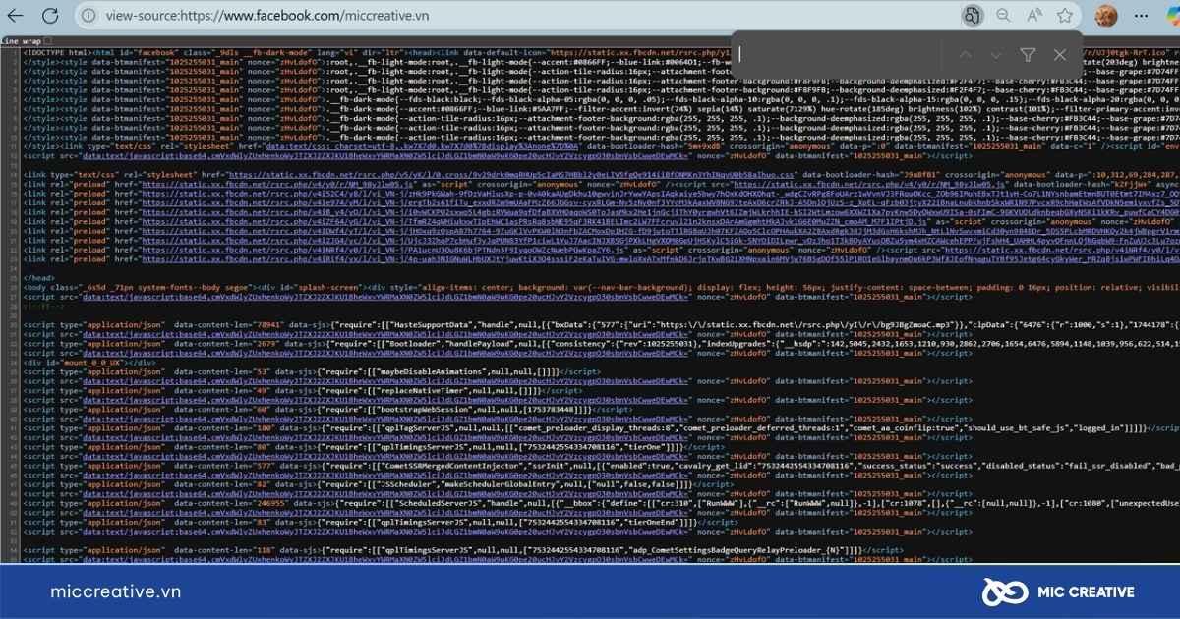The height and width of the screenshot is (619, 1180).
Task: Open the translate page icon in address bar
Action: [973, 16]
